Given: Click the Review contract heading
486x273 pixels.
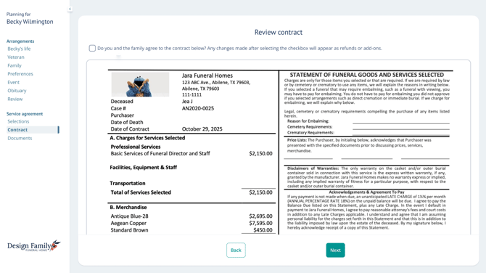Looking at the screenshot, I should pyautogui.click(x=279, y=32).
